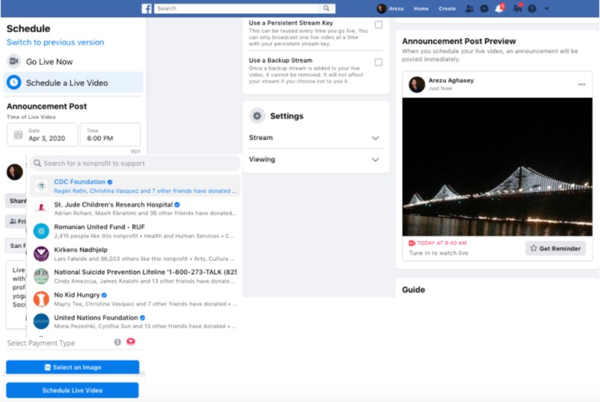Click the calendar icon in Date field
This screenshot has height=402, width=600.
pyautogui.click(x=18, y=135)
